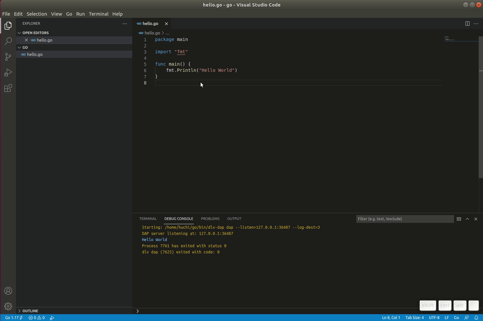Collapse the Open Editors section

coord(74,33)
